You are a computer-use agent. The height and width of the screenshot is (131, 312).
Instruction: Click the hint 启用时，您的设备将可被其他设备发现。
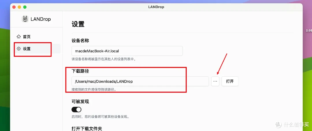coord(101,117)
